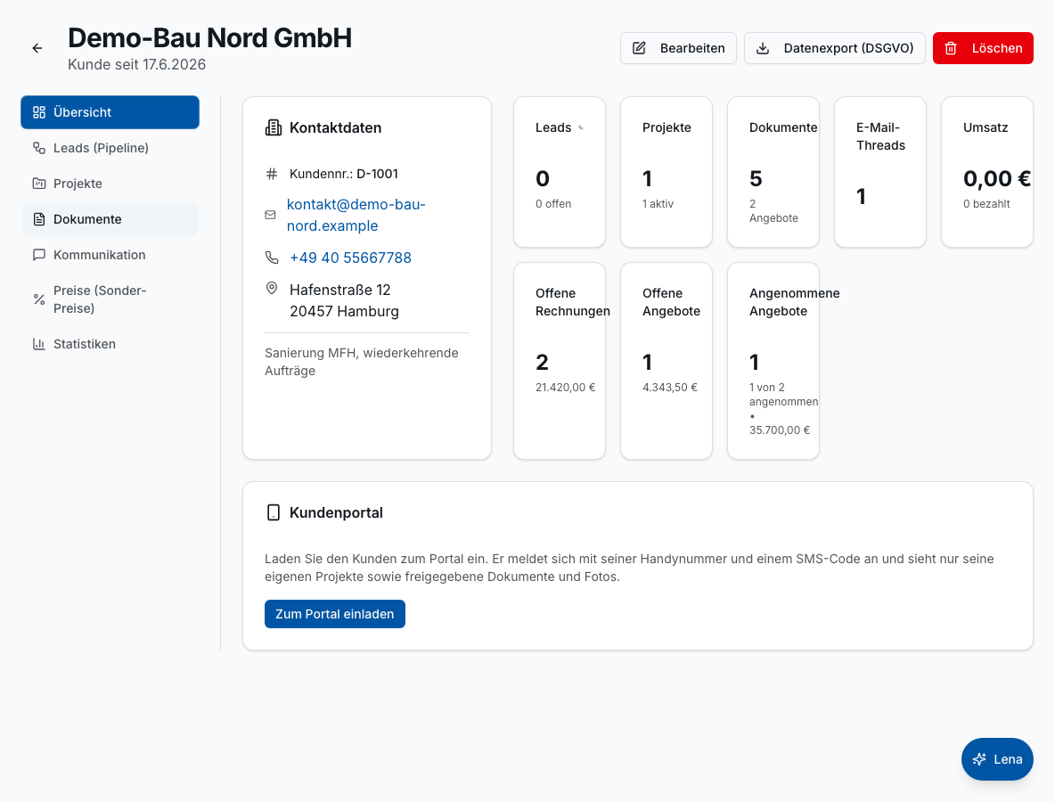Click 'Kundennr.: D-1001' text
The height and width of the screenshot is (802, 1055).
(344, 174)
